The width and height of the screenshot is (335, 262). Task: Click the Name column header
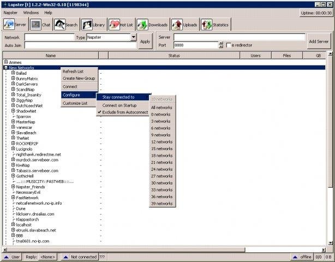coord(50,56)
